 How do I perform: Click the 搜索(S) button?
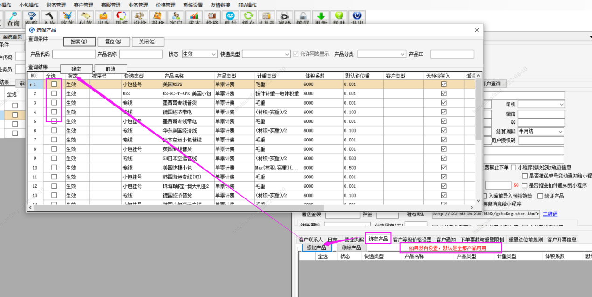pos(79,42)
